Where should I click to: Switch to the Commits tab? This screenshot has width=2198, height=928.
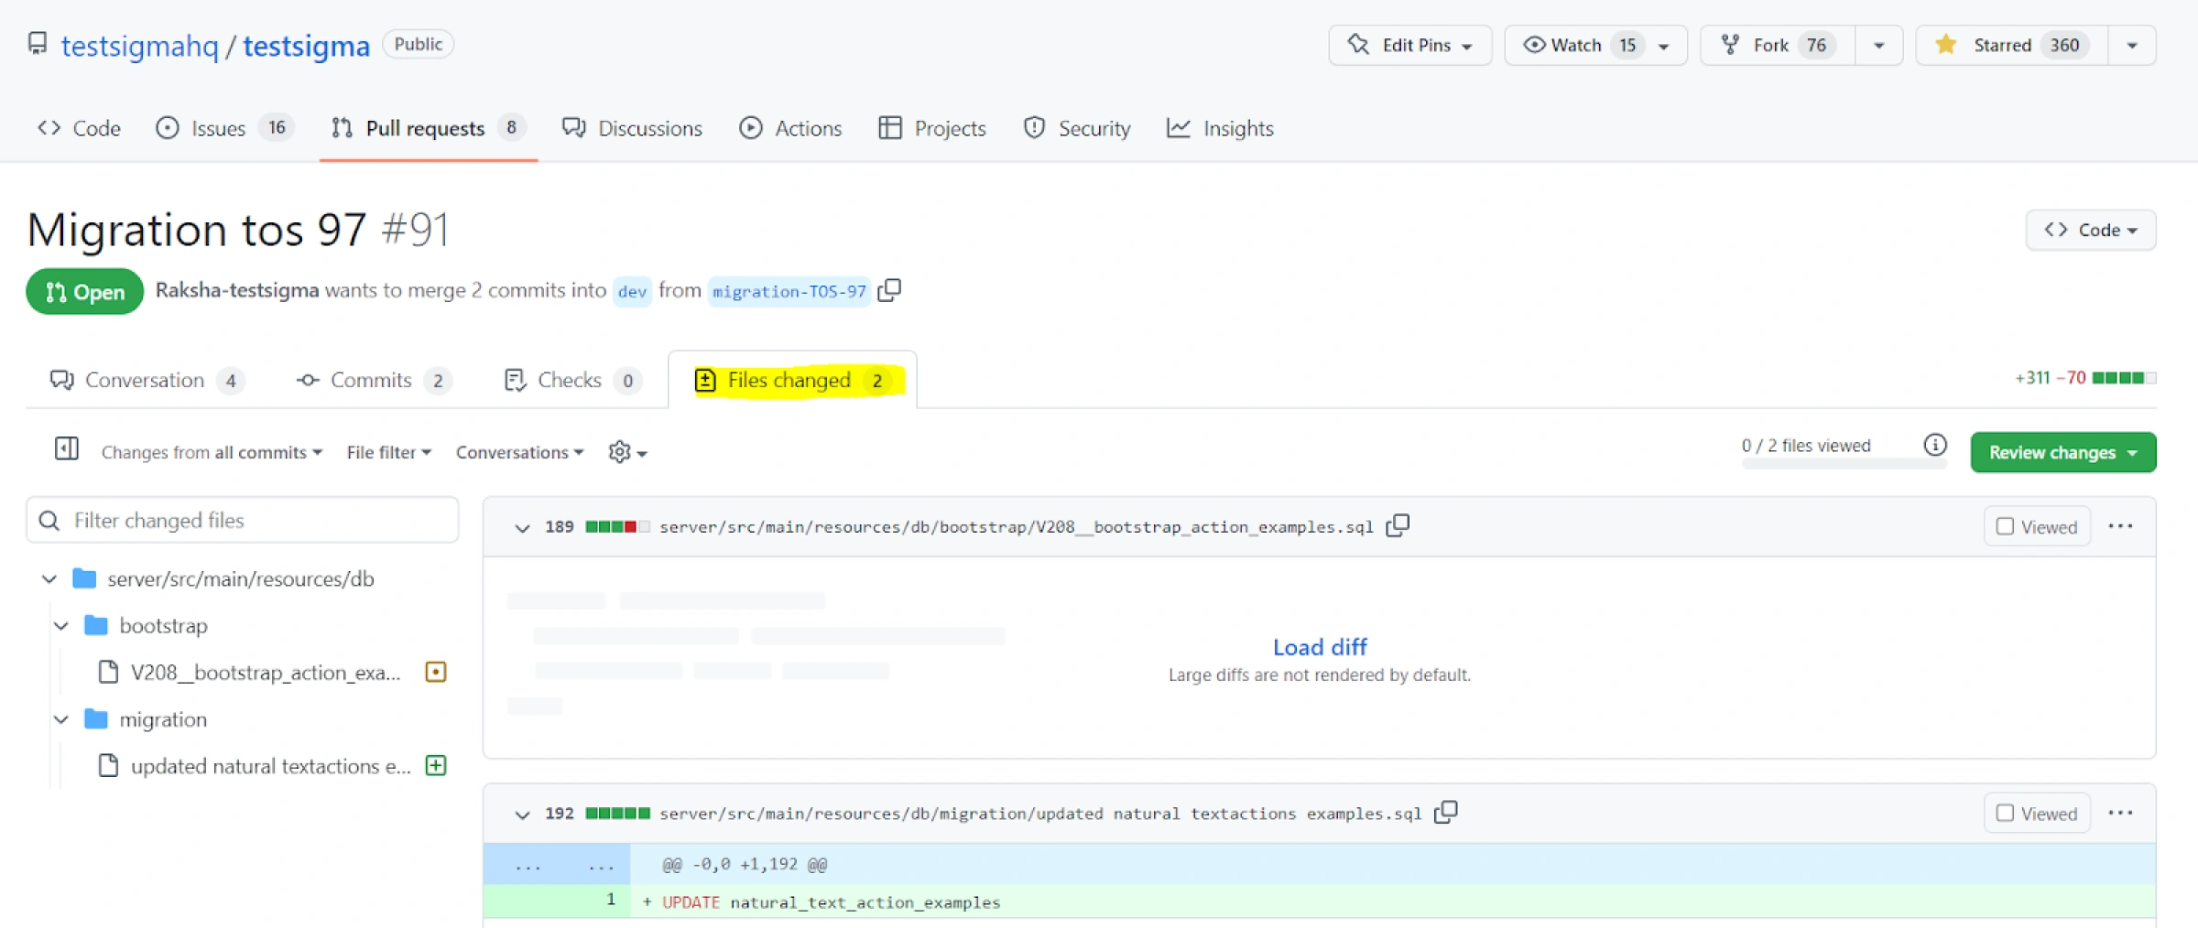[x=371, y=380]
